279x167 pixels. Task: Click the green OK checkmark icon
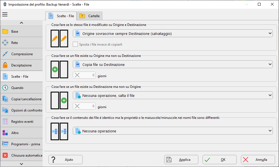207,160
